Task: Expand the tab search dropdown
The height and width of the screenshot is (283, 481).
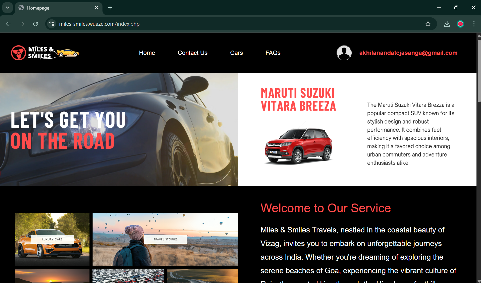Action: pyautogui.click(x=8, y=8)
